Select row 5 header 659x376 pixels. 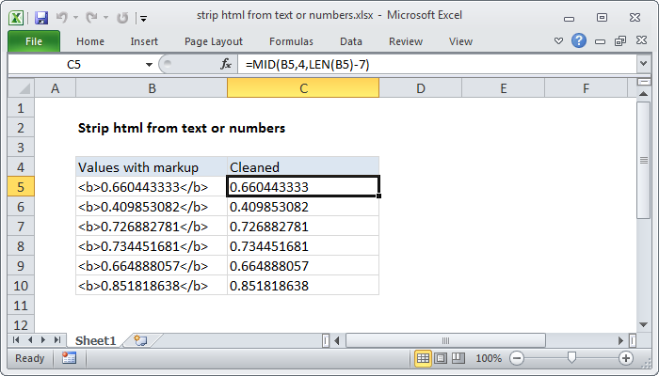[x=21, y=187]
